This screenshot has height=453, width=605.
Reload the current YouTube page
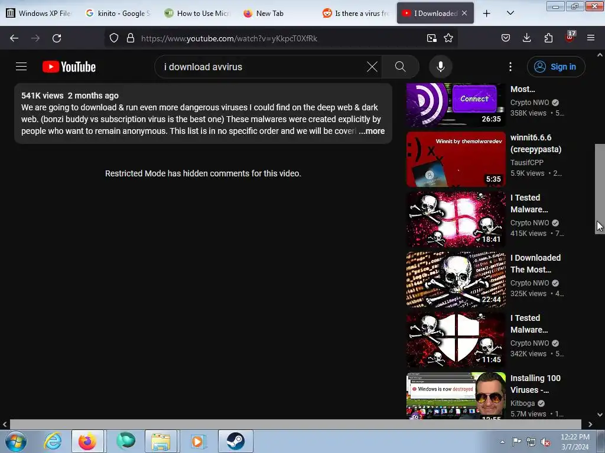click(57, 38)
